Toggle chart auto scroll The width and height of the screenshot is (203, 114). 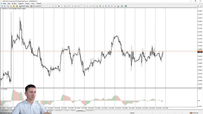pos(112,6)
